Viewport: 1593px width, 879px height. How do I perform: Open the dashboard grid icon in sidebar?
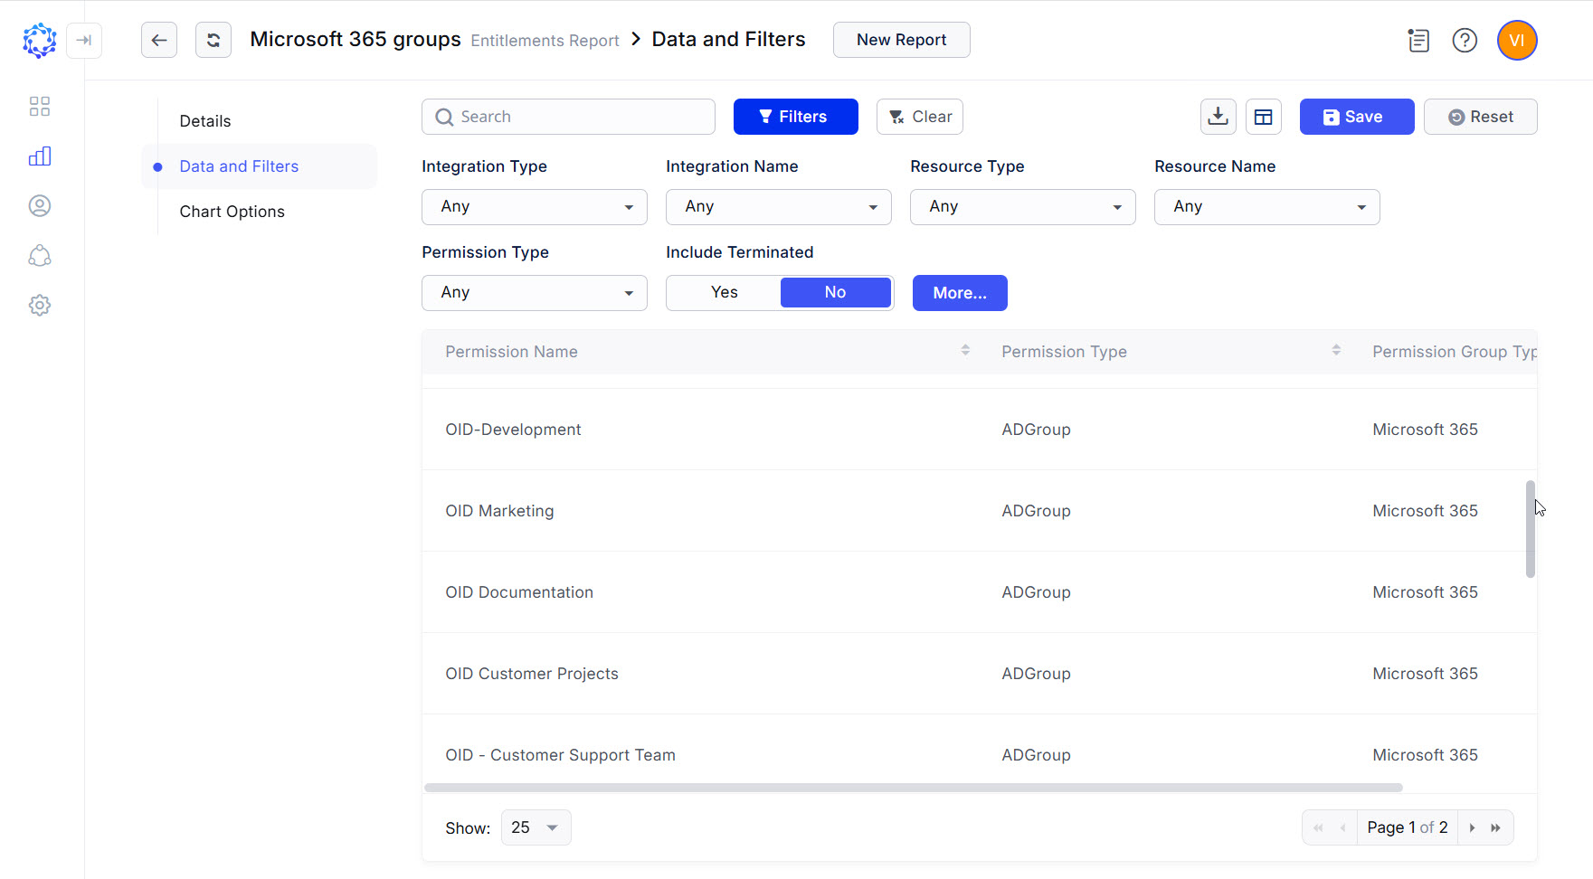point(40,106)
